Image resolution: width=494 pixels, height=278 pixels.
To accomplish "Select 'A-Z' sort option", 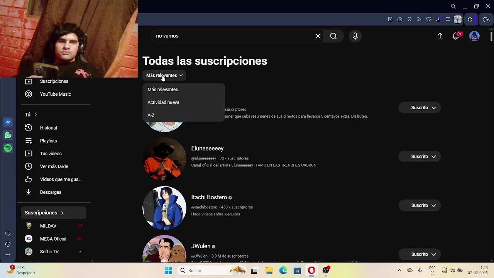I will point(183,115).
